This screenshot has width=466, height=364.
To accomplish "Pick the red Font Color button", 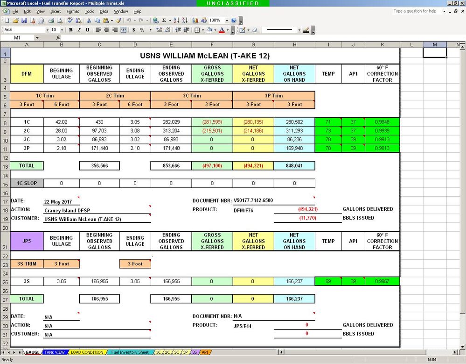I will [x=222, y=30].
